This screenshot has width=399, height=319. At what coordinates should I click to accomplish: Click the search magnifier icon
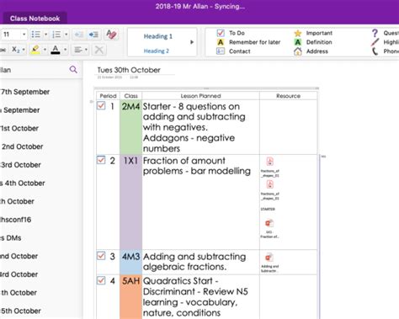pos(73,69)
